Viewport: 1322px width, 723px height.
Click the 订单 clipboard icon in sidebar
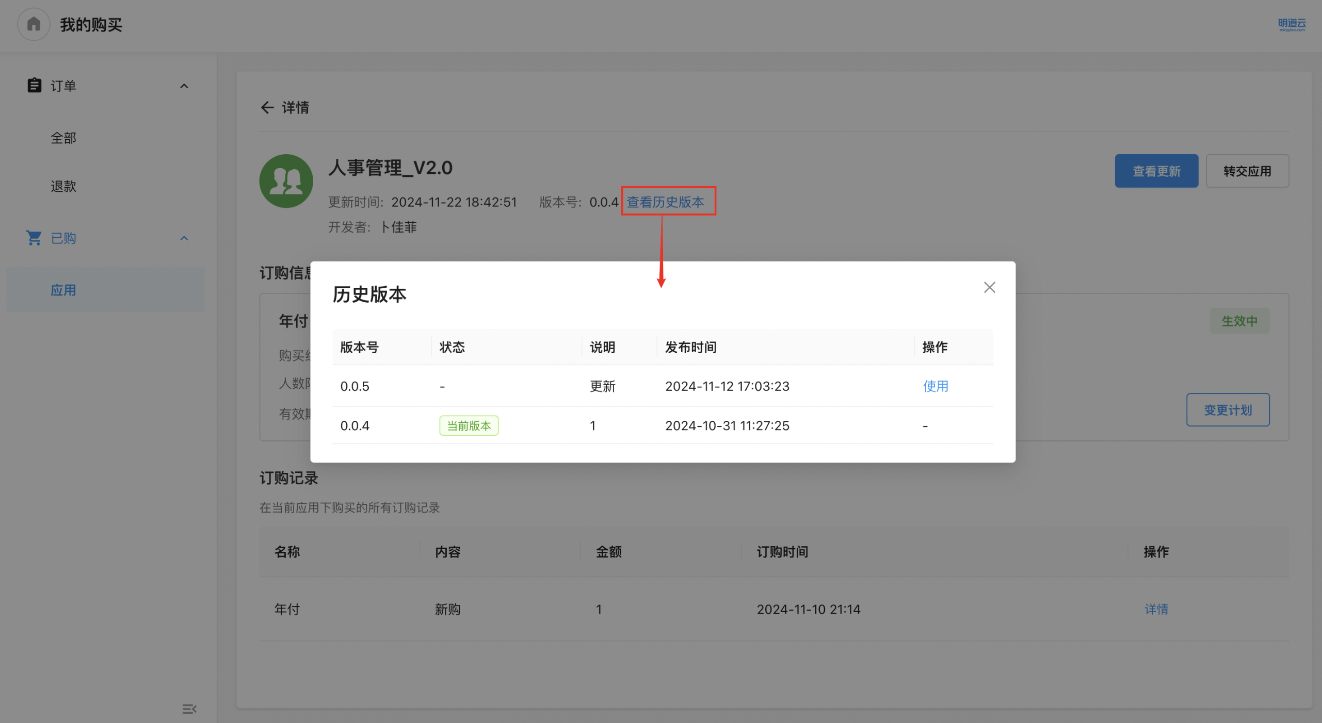coord(34,86)
